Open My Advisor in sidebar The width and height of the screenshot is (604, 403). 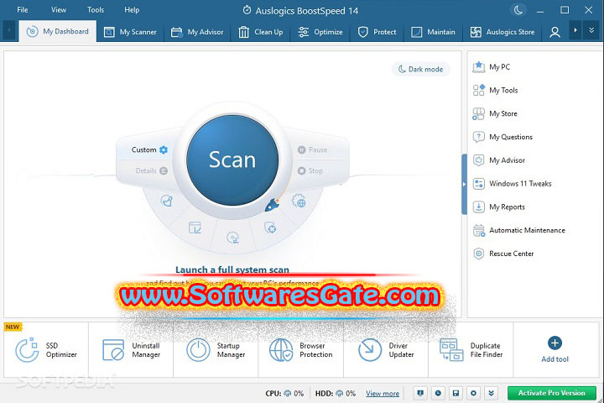(499, 160)
